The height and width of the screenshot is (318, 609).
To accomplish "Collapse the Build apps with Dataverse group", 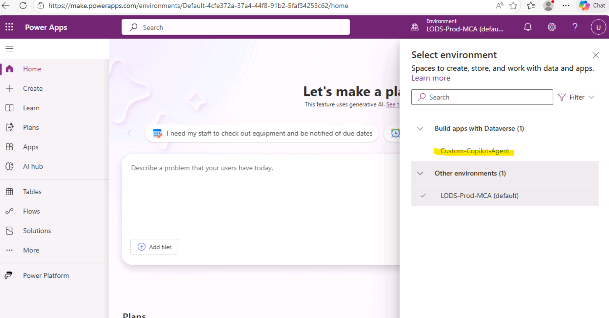I will click(420, 129).
